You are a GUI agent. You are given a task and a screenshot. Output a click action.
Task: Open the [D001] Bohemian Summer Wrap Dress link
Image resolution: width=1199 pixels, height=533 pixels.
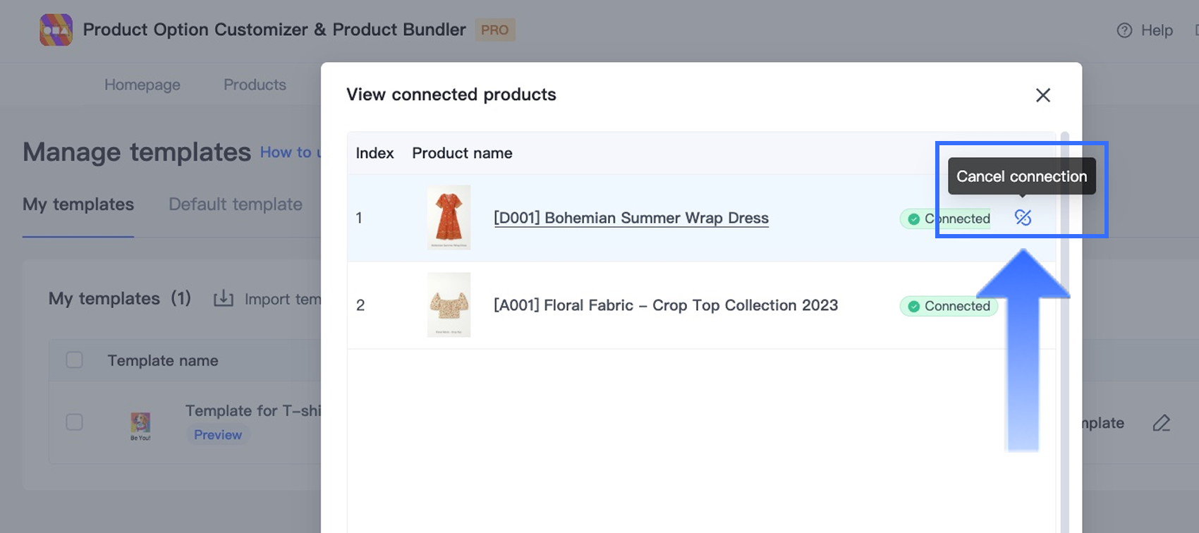631,218
